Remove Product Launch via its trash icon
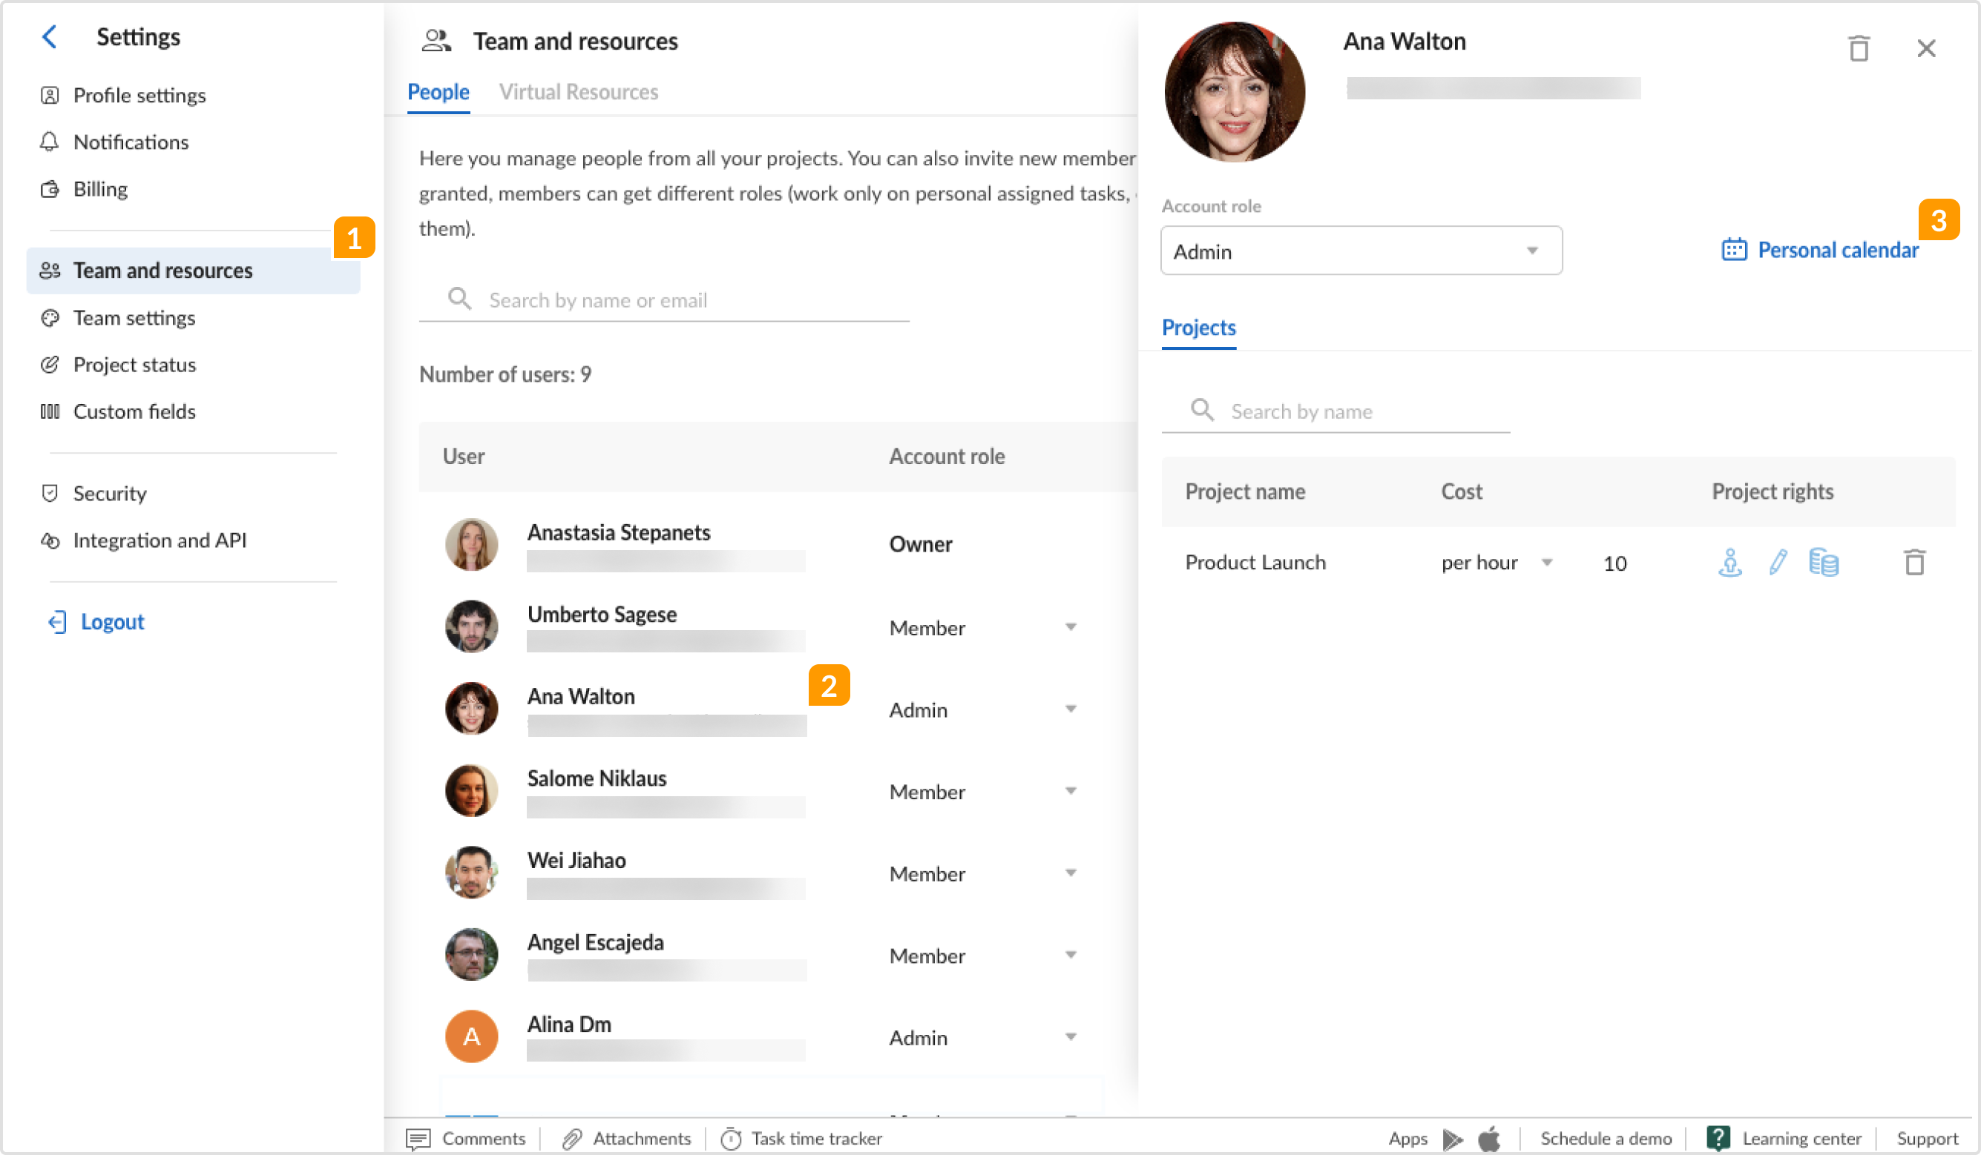1981x1155 pixels. (x=1916, y=561)
